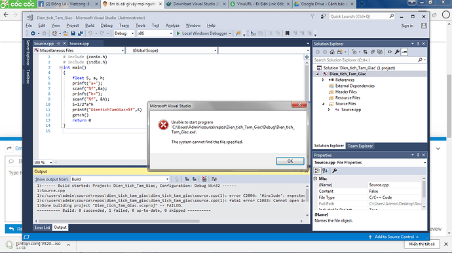Toggle Word Wrap icon in Output toolbar
The height and width of the screenshot is (253, 452).
(x=214, y=179)
